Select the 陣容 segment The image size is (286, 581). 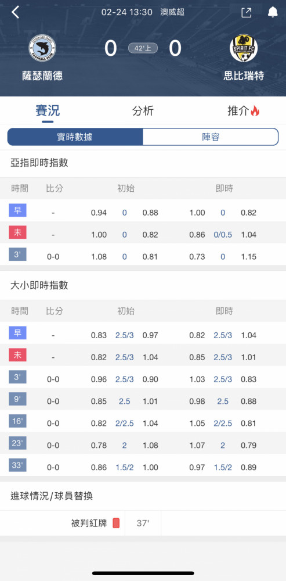(211, 137)
